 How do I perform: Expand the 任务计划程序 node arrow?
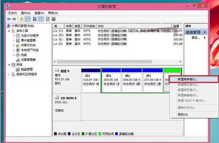coord(14,35)
